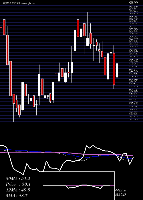The height and width of the screenshot is (200, 143).
Task: Click the 12MA : 49.3 readout
Action: pyautogui.click(x=18, y=190)
